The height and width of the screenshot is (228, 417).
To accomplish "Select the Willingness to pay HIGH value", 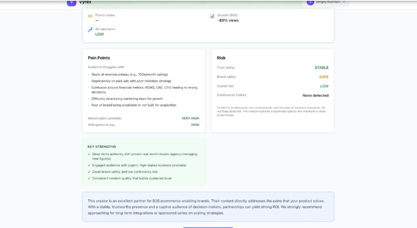I will click(x=195, y=125).
